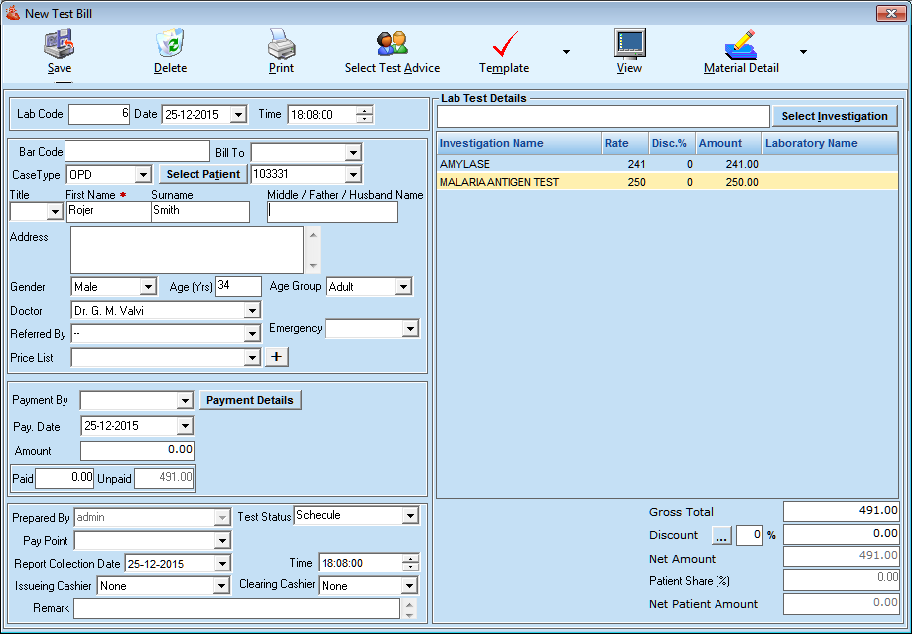
Task: Open the Payment Details button
Action: click(249, 400)
